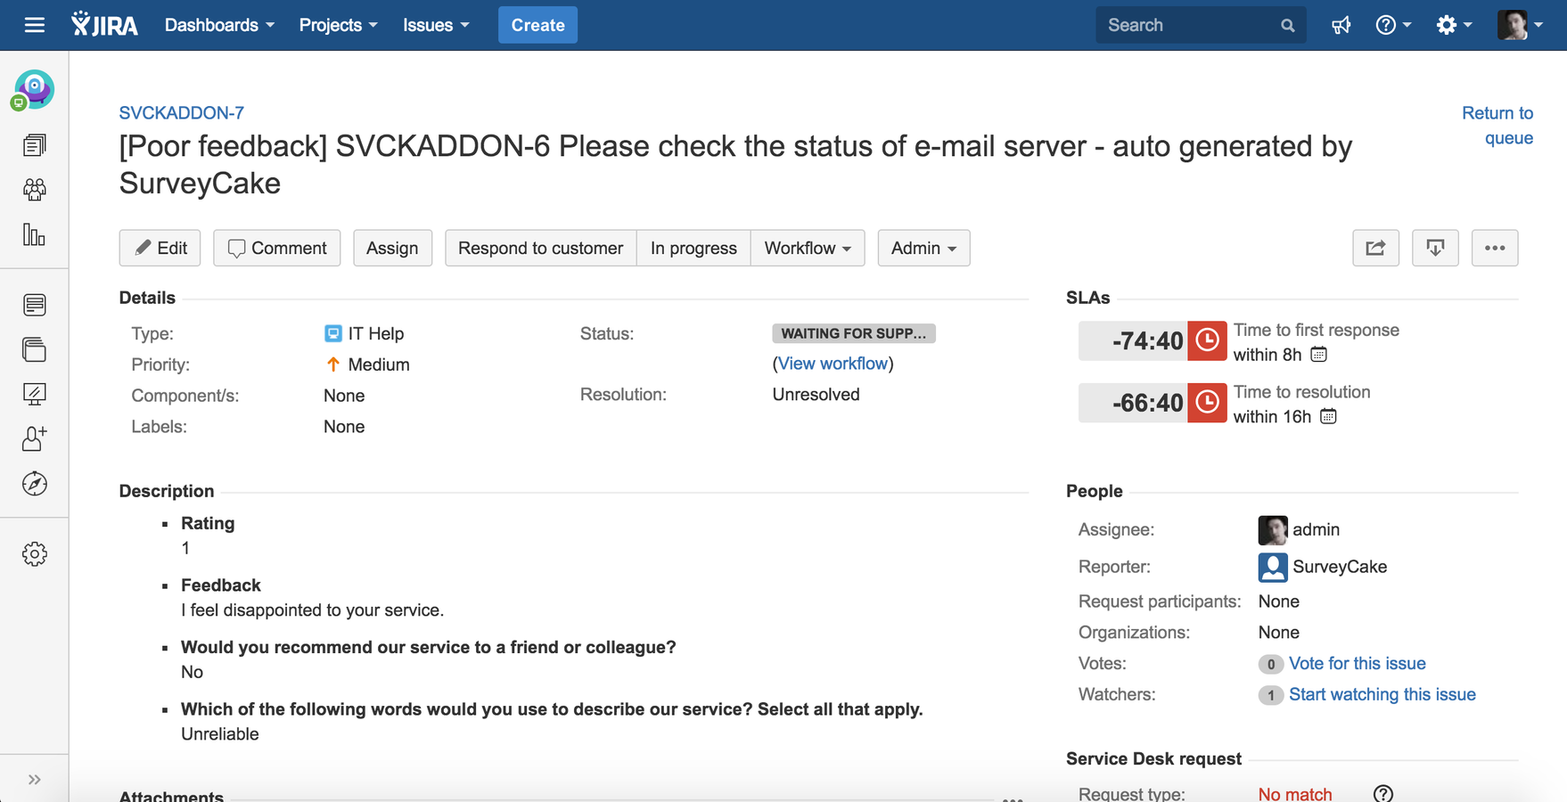Screen dimensions: 1567x802
Task: Click the watchers count badge 1
Action: click(x=1271, y=695)
